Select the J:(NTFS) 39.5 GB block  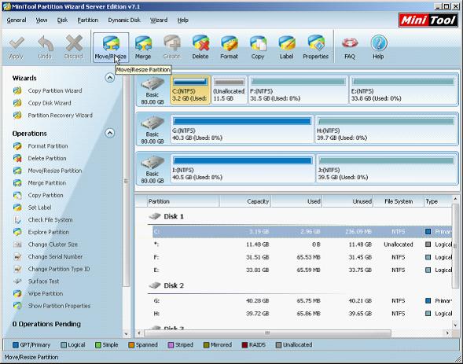coord(386,169)
